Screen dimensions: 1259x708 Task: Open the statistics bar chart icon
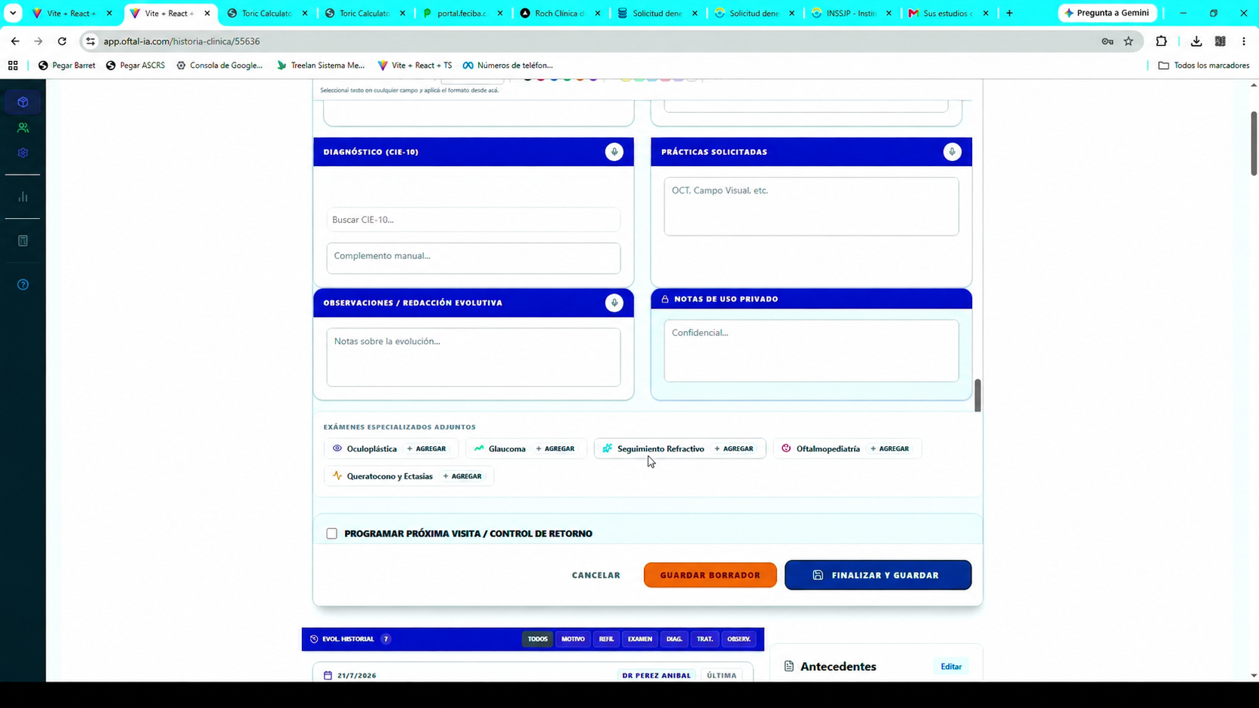coord(23,197)
